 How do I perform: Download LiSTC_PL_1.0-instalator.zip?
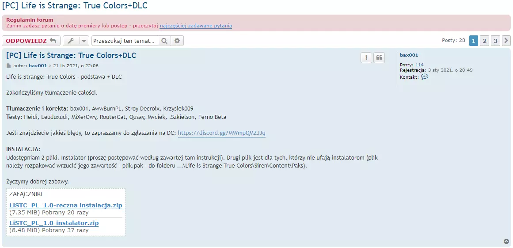54,223
